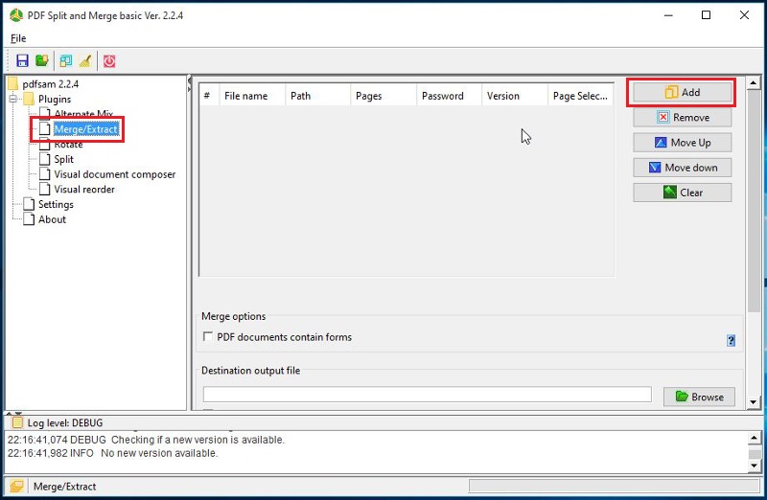Click the Pages column header

pos(383,96)
